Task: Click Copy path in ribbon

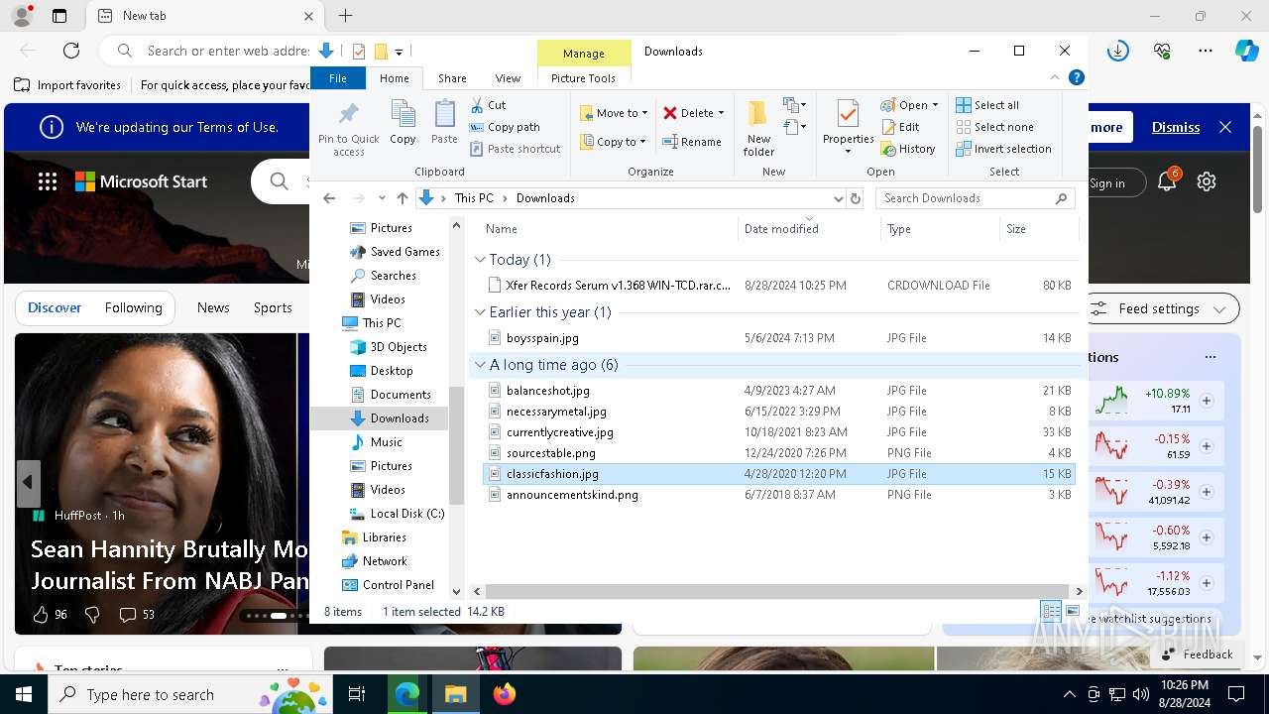Action: [x=505, y=127]
